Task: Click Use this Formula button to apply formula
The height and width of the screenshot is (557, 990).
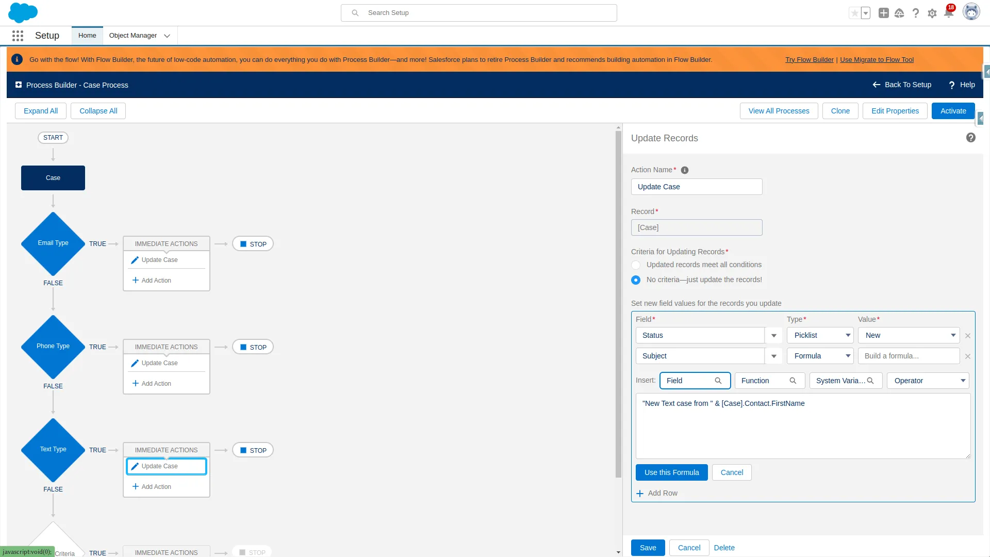Action: [x=672, y=472]
